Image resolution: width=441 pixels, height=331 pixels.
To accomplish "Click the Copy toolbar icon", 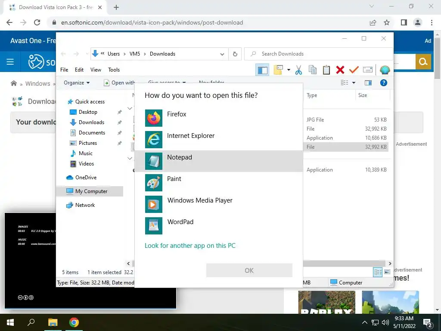I will [313, 70].
